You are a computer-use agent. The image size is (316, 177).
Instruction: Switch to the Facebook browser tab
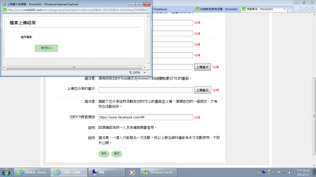coord(173,9)
